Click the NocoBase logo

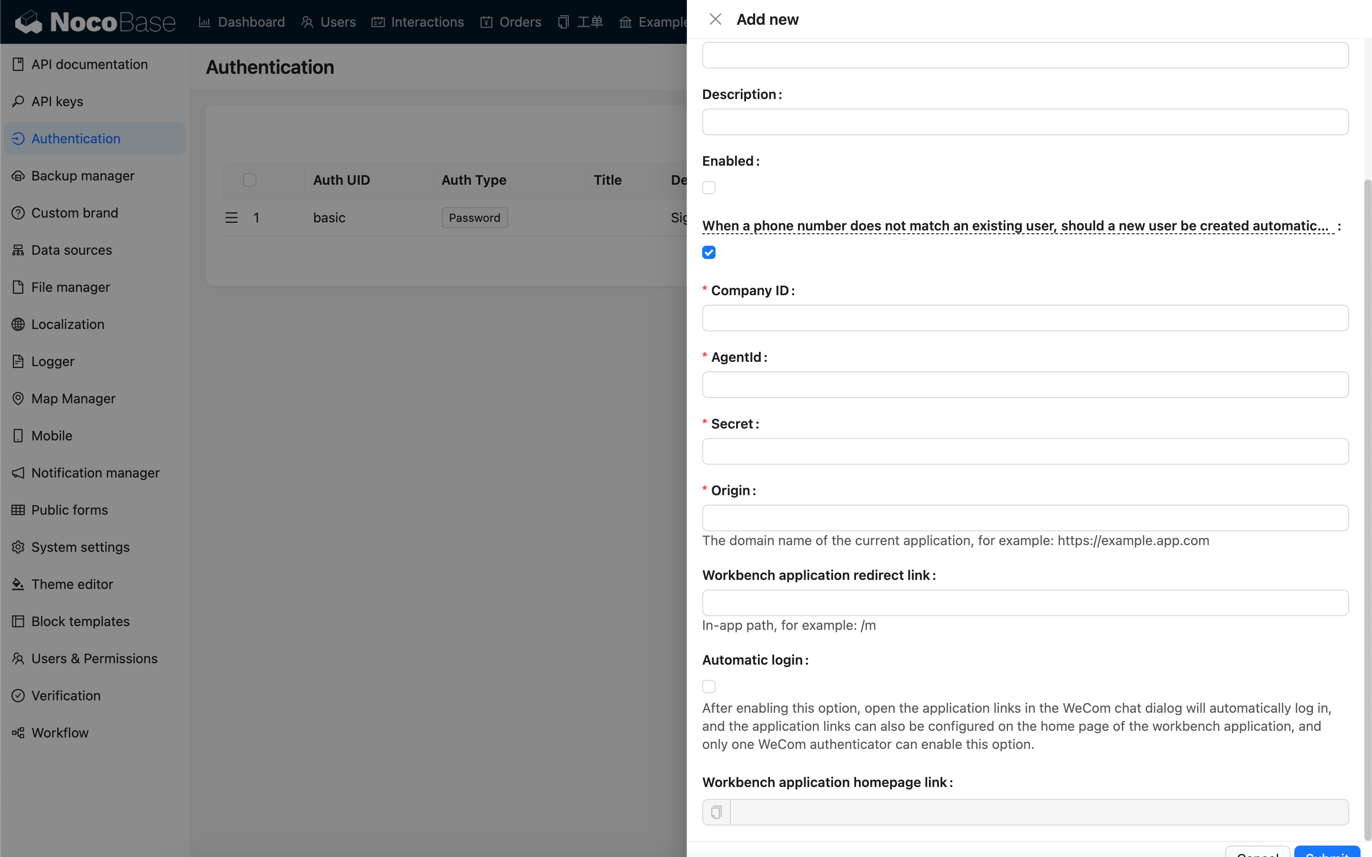pos(95,22)
